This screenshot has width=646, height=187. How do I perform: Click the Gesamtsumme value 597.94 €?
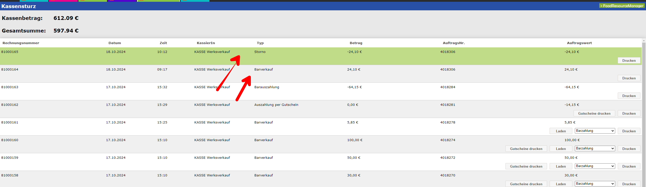point(66,31)
